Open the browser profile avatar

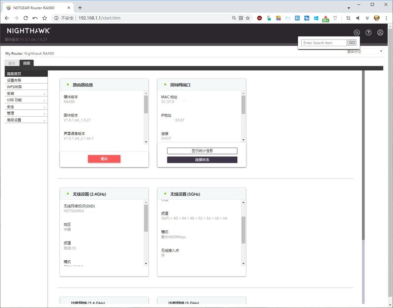(376, 18)
